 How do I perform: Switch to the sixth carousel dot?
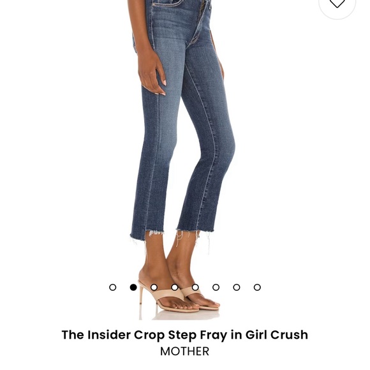click(216, 288)
